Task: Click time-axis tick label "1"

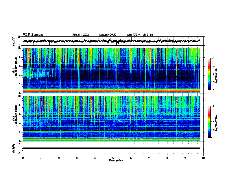Action: [x=41, y=158]
